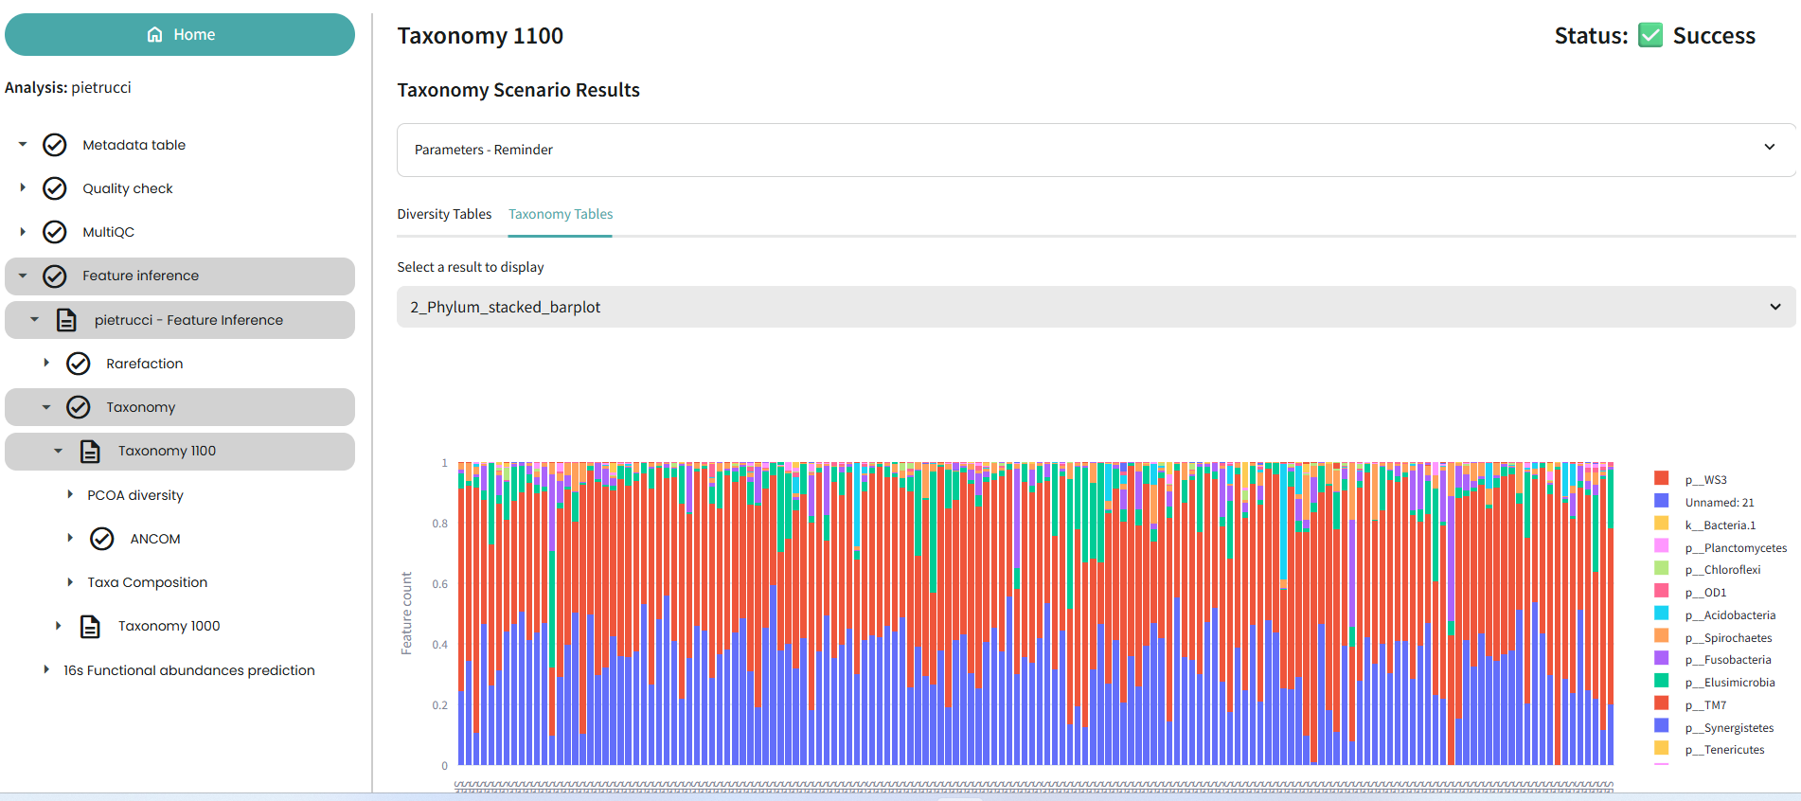This screenshot has height=801, width=1801.
Task: Select pietrucci - Feature Inference item
Action: (x=188, y=320)
